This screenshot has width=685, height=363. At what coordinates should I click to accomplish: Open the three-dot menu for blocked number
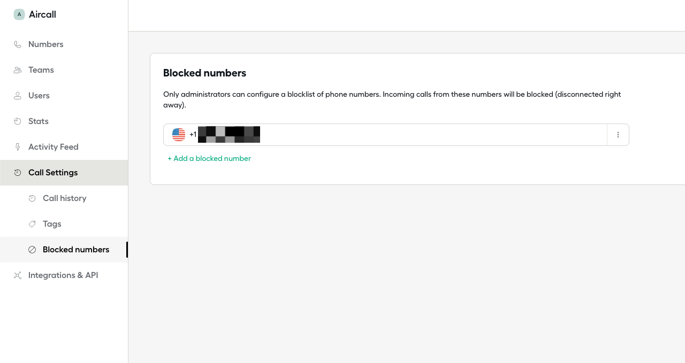(618, 135)
